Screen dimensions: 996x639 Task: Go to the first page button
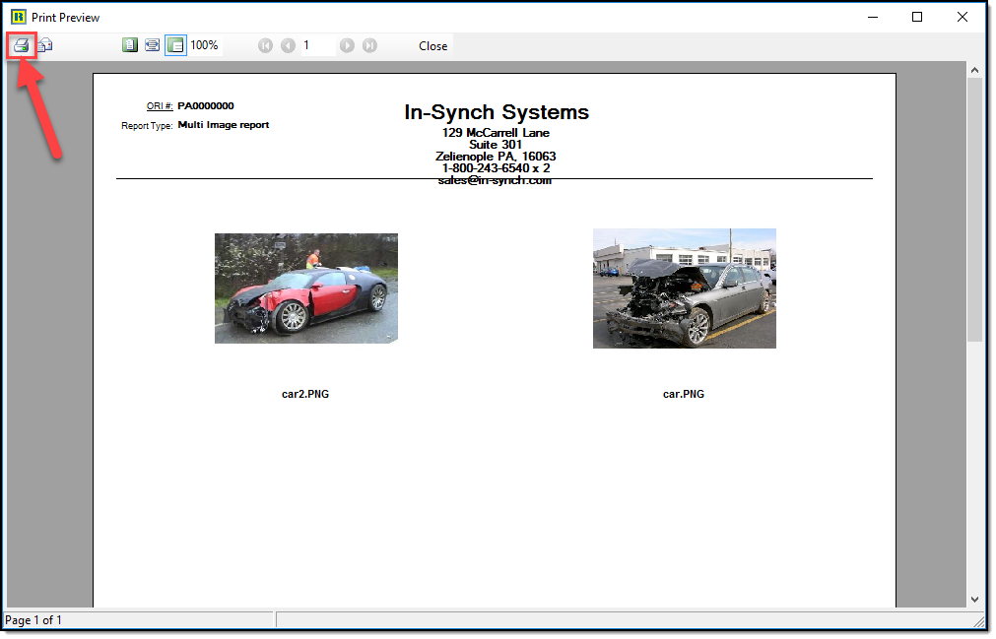(265, 45)
